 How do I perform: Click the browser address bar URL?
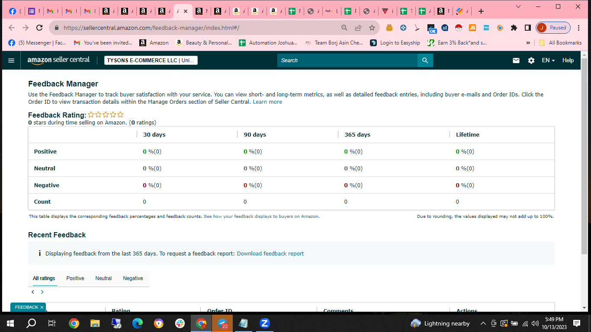click(151, 28)
